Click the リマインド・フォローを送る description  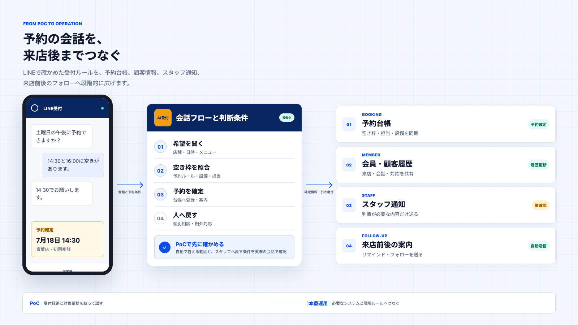click(392, 255)
